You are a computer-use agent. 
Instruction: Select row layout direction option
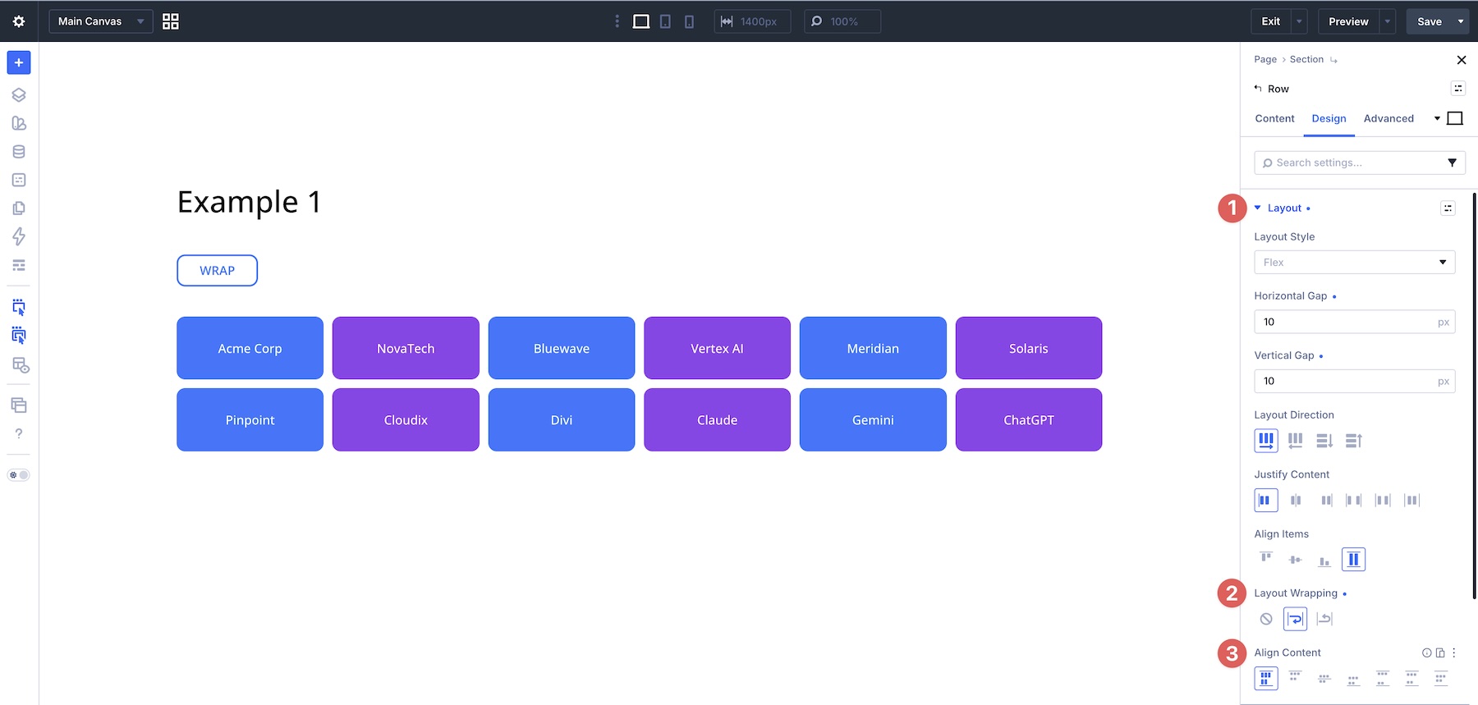(1266, 441)
